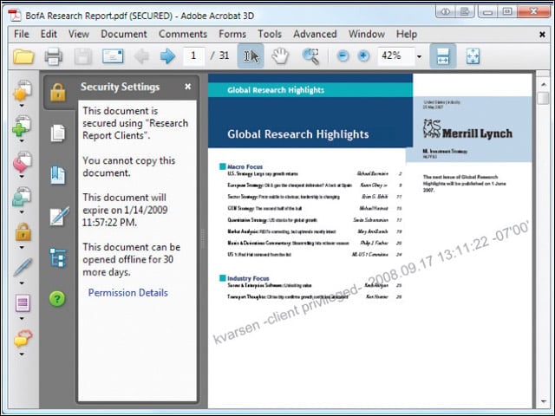The image size is (555, 416).
Task: Click the page number input field
Action: pos(193,55)
